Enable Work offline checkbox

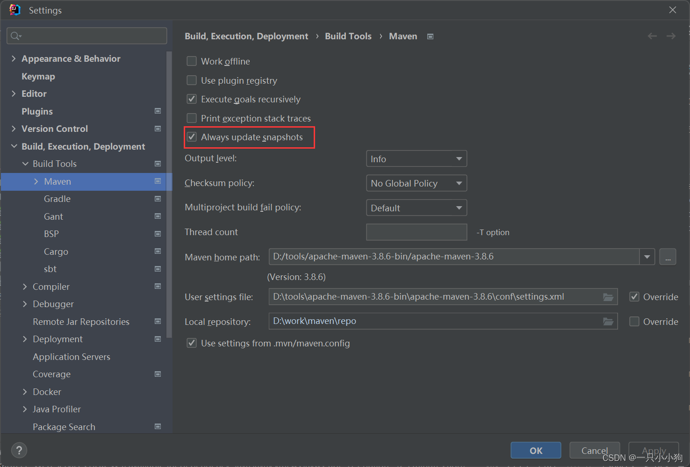[192, 61]
